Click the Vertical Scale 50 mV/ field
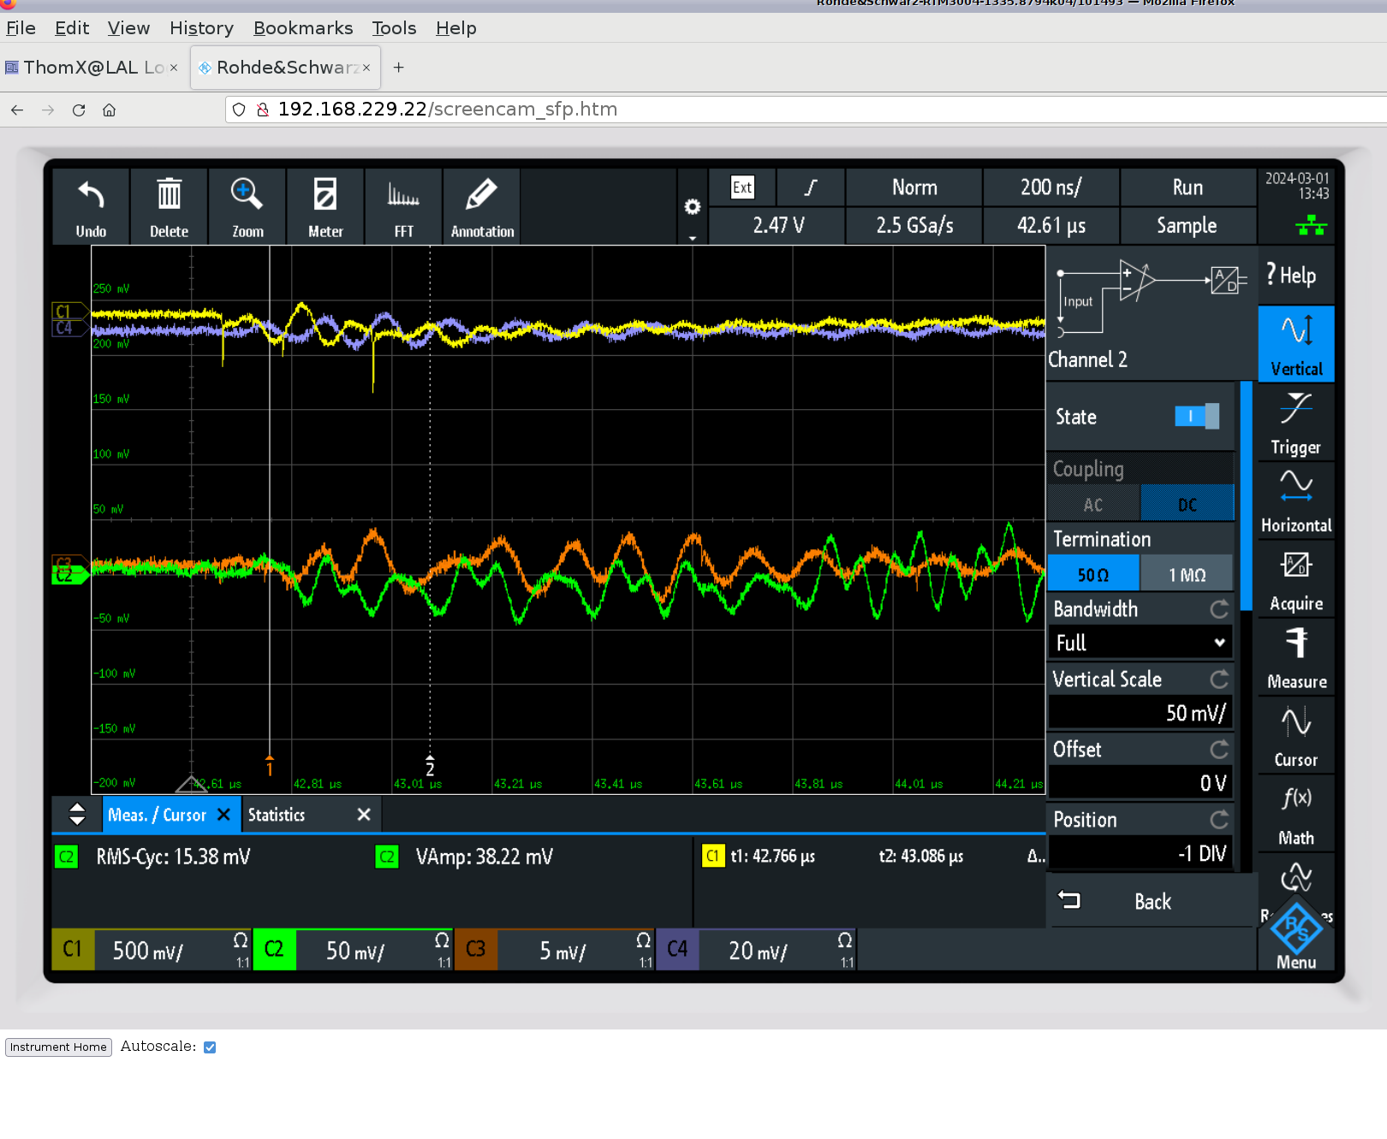The image size is (1387, 1139). click(x=1140, y=713)
